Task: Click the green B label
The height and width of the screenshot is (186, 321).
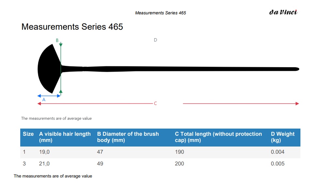Action: point(57,40)
